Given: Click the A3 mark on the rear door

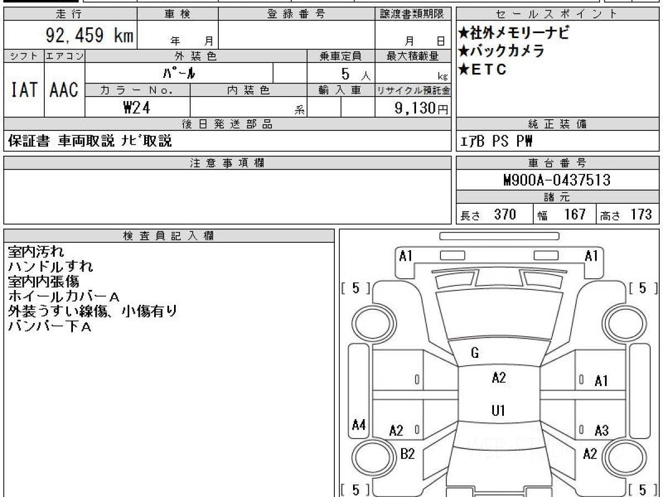Looking at the screenshot, I should [601, 431].
